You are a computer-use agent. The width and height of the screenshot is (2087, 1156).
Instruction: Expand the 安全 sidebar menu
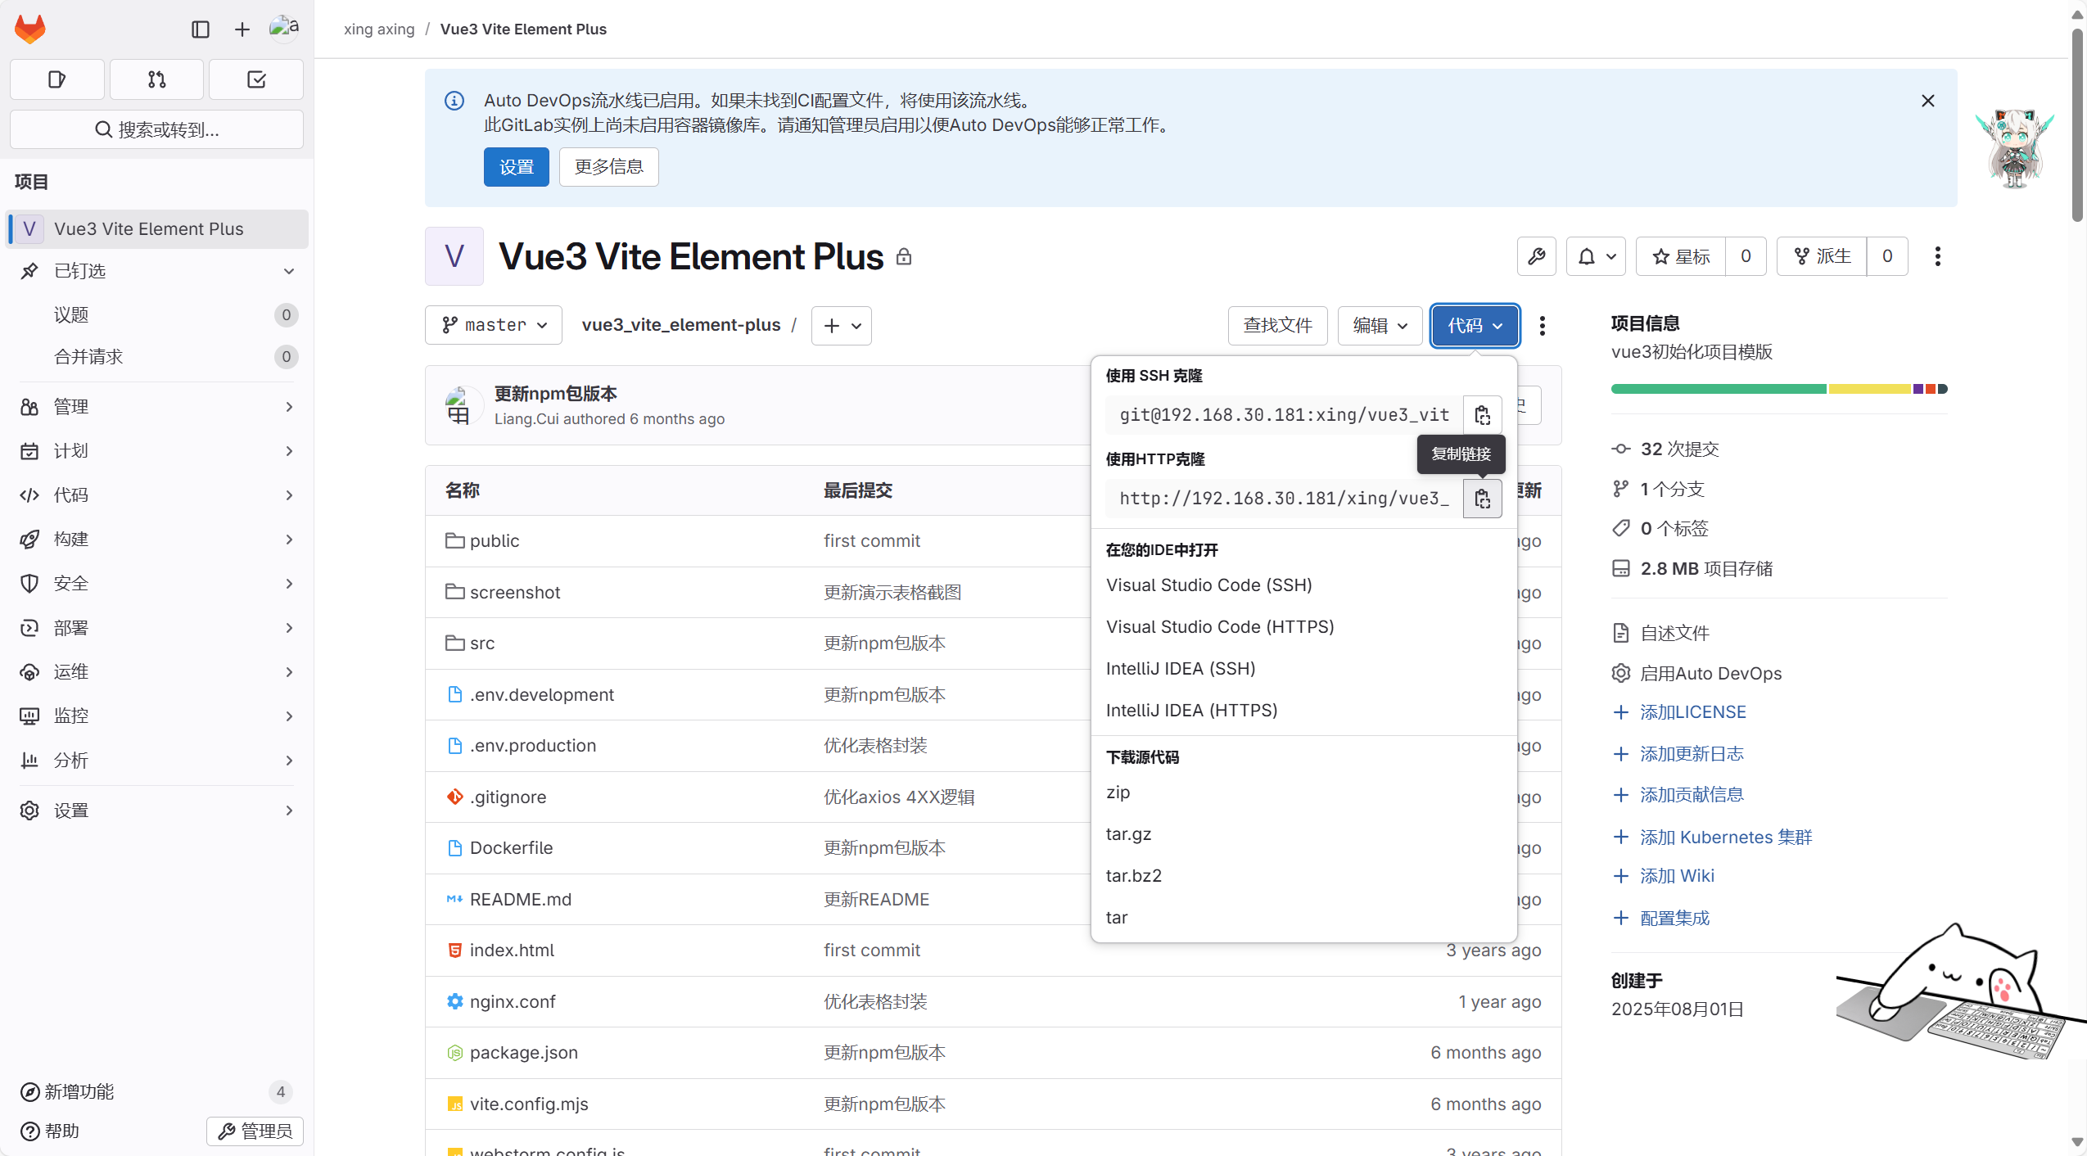click(156, 584)
